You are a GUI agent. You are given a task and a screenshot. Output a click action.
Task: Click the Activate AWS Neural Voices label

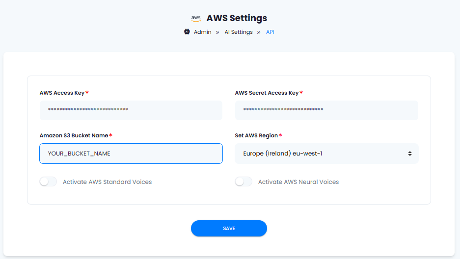(298, 182)
